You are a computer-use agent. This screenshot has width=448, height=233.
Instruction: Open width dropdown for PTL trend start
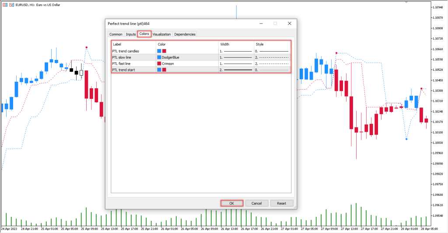[x=236, y=70]
